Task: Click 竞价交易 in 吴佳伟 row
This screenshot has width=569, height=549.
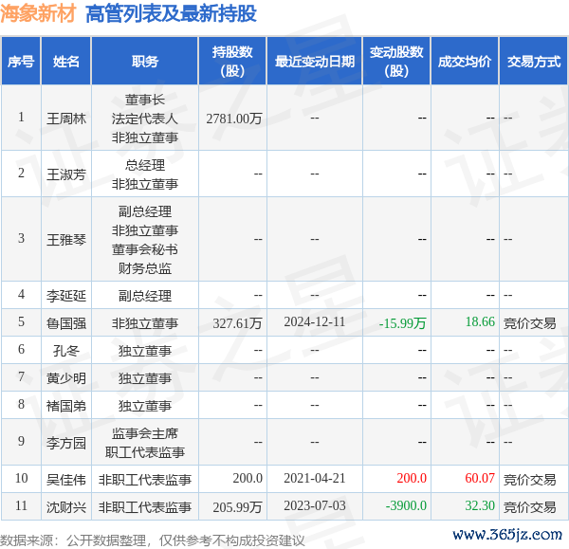Action: [x=530, y=480]
